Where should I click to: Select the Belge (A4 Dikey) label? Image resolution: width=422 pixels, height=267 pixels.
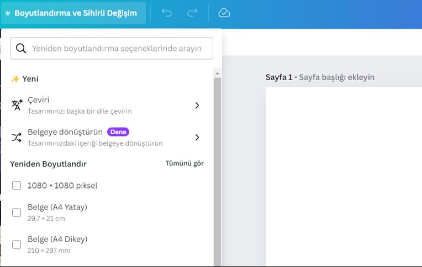[x=57, y=239]
